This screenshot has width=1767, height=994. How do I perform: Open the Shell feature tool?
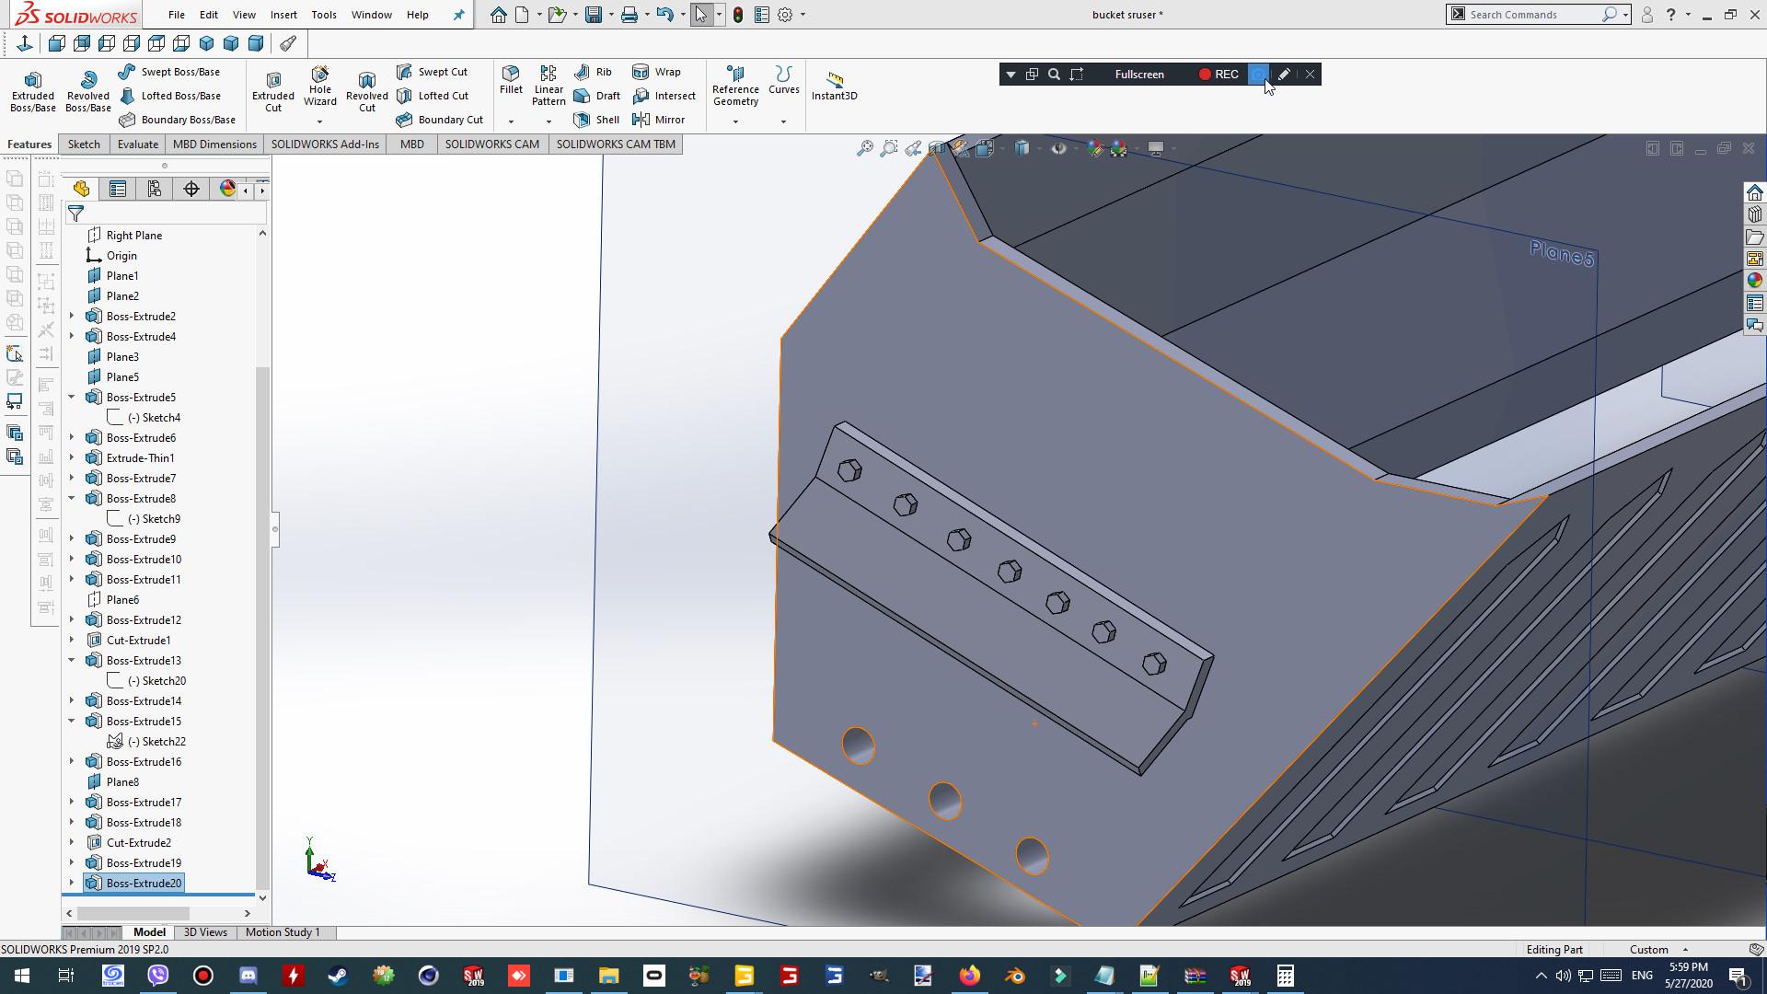[x=596, y=120]
